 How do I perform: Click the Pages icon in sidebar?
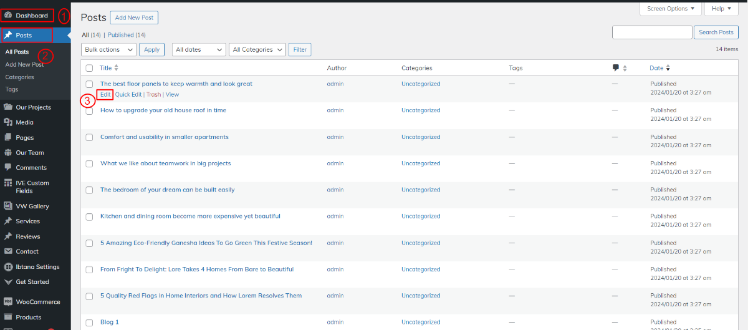coord(8,137)
